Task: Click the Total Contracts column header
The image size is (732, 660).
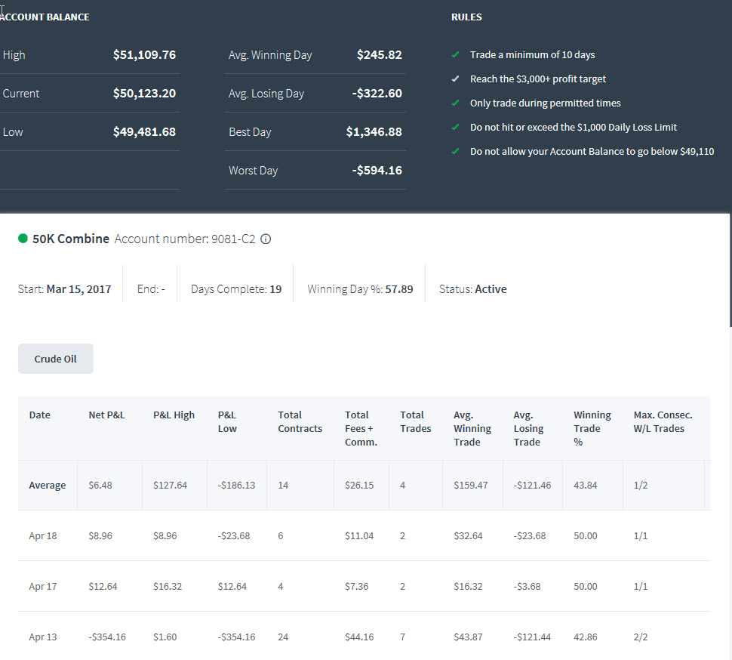Action: tap(300, 422)
